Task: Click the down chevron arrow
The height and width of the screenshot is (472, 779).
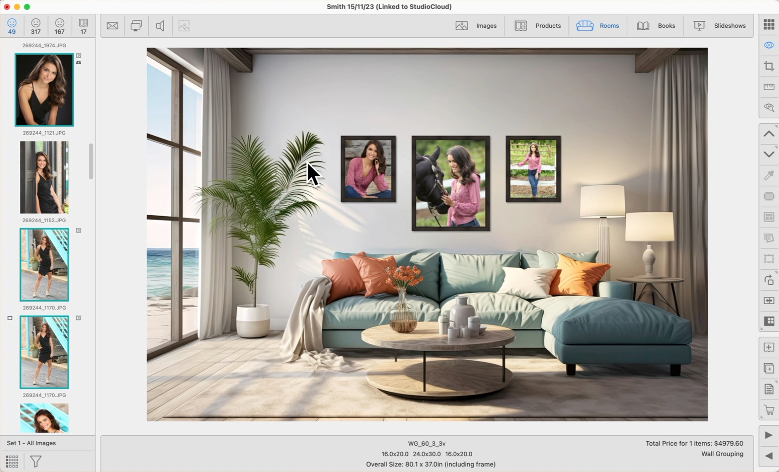Action: (769, 154)
